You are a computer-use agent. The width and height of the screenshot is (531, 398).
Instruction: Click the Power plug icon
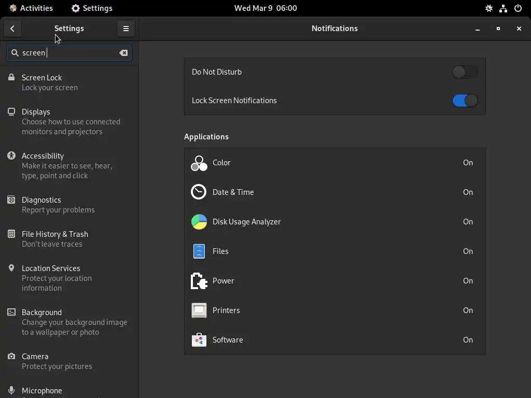point(199,281)
